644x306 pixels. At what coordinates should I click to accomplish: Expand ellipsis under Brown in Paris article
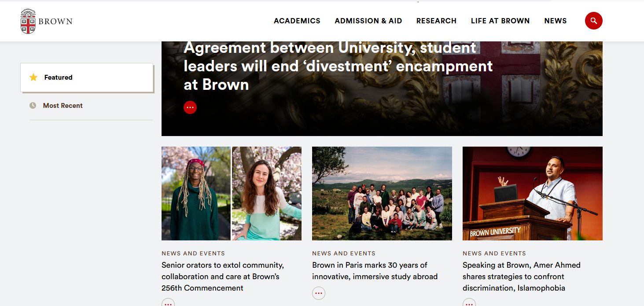[x=319, y=293]
